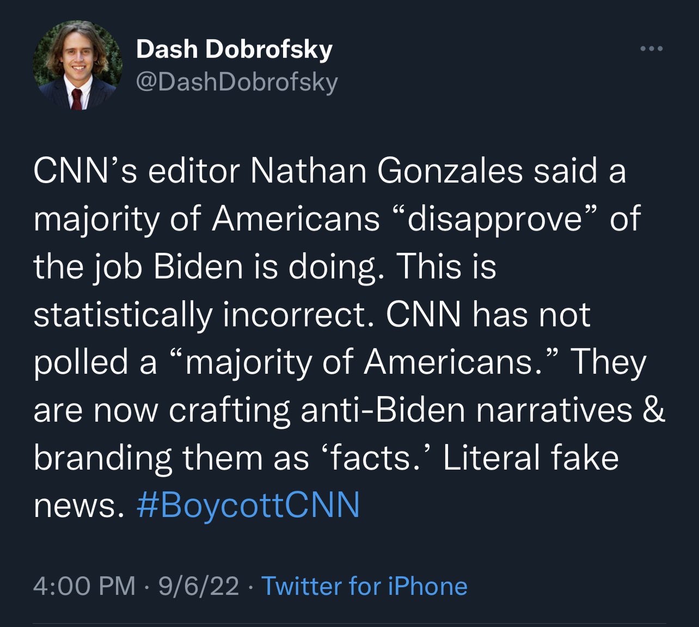Click Dash Dobrofsky's profile picture

click(77, 65)
